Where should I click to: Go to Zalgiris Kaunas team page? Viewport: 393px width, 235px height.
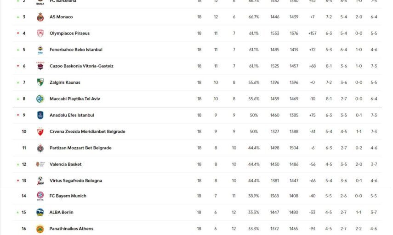click(x=65, y=82)
